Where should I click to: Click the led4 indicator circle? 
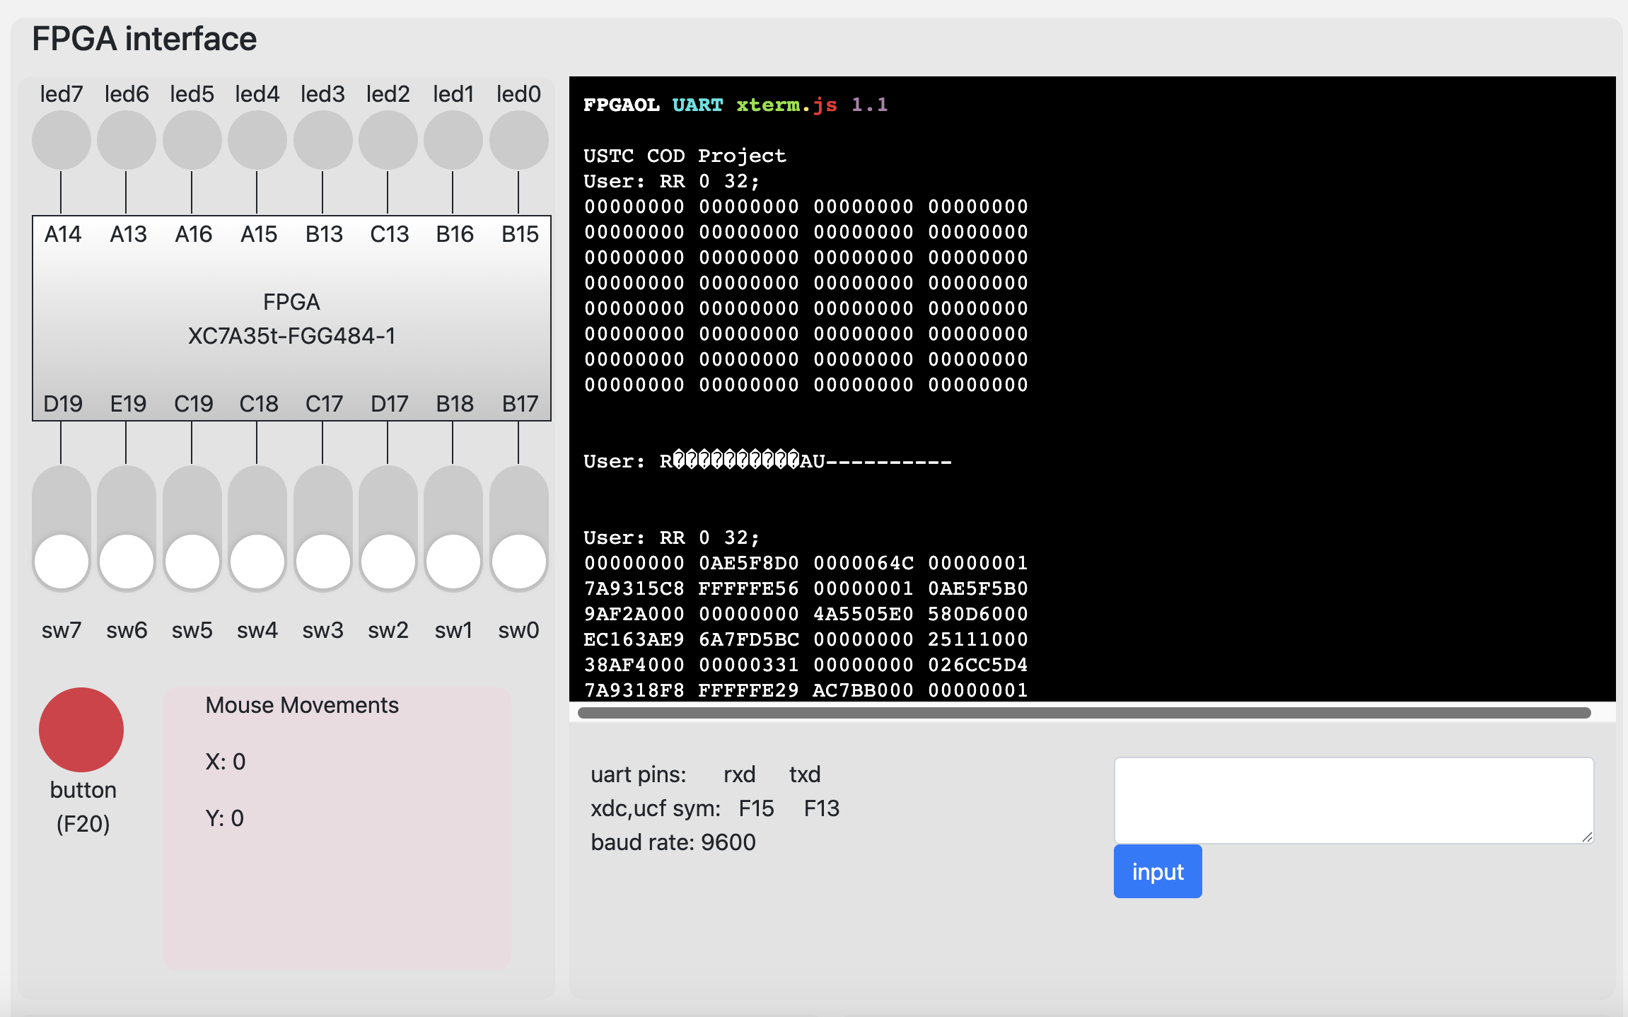tap(257, 140)
